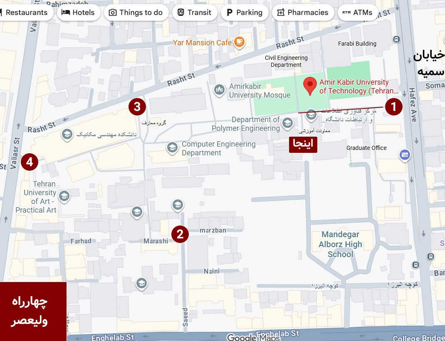Open Mandegar Alborz High School label
The width and height of the screenshot is (445, 341).
340,244
